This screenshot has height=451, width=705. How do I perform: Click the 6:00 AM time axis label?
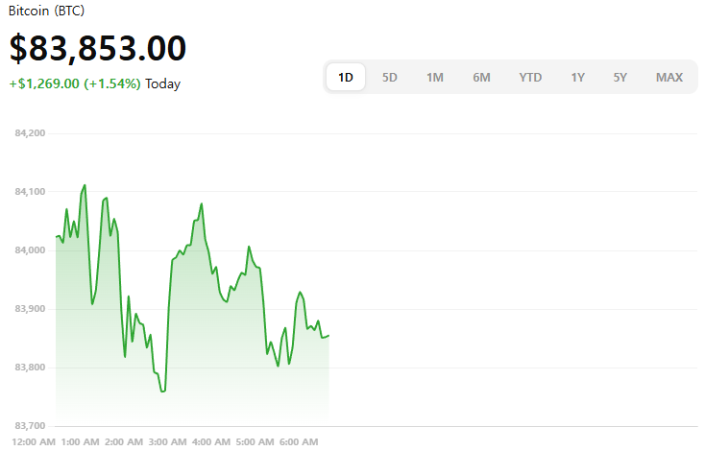(299, 441)
